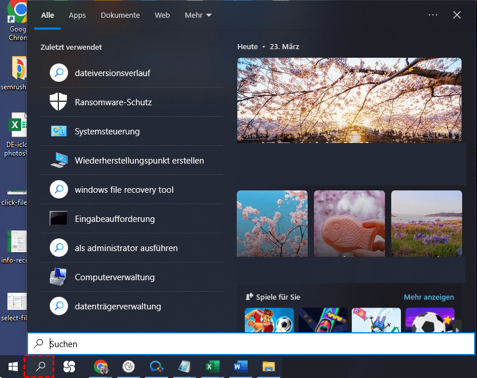
Task: Open the notepad taskbar app
Action: pos(184,367)
